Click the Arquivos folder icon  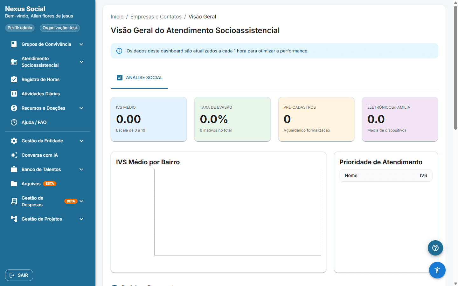click(14, 184)
